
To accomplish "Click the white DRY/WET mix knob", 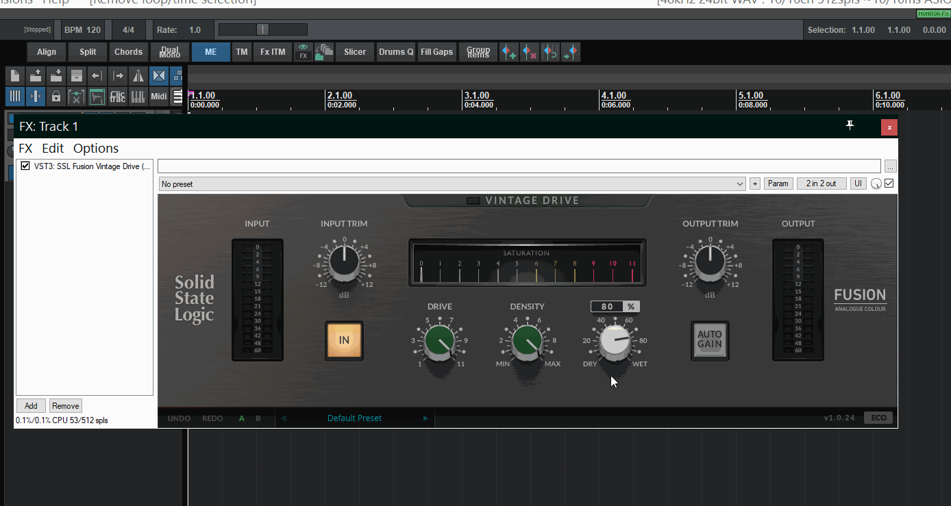I will pyautogui.click(x=615, y=342).
